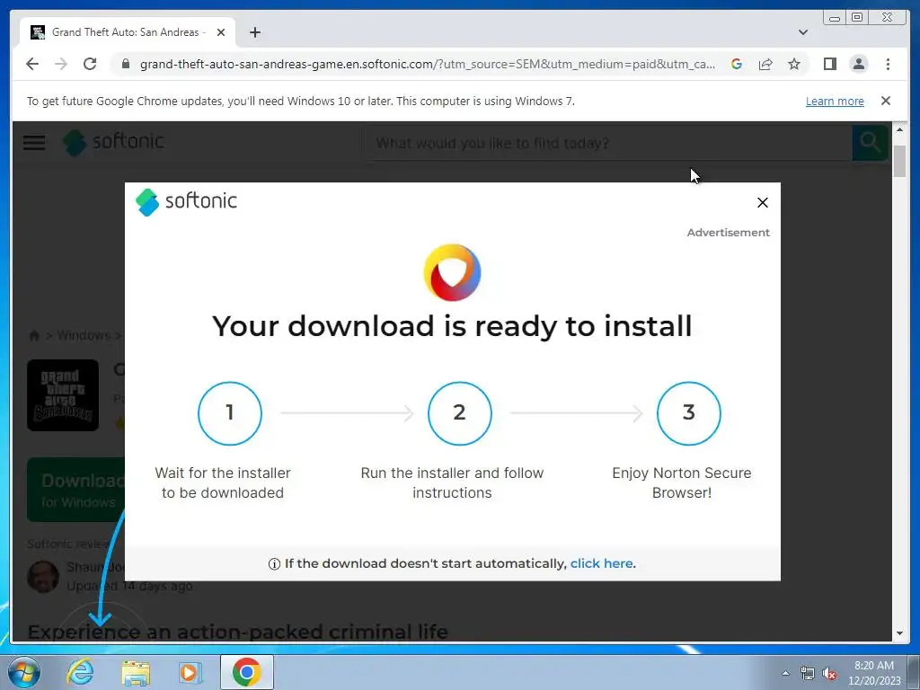Click the page scrollbar down arrow

pos(899,633)
